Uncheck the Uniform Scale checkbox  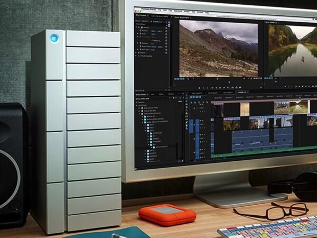pos(152,41)
